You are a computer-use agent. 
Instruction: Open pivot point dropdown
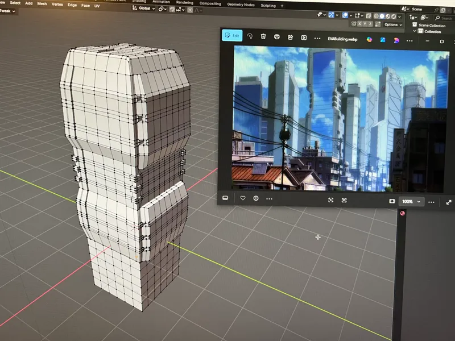(x=163, y=9)
